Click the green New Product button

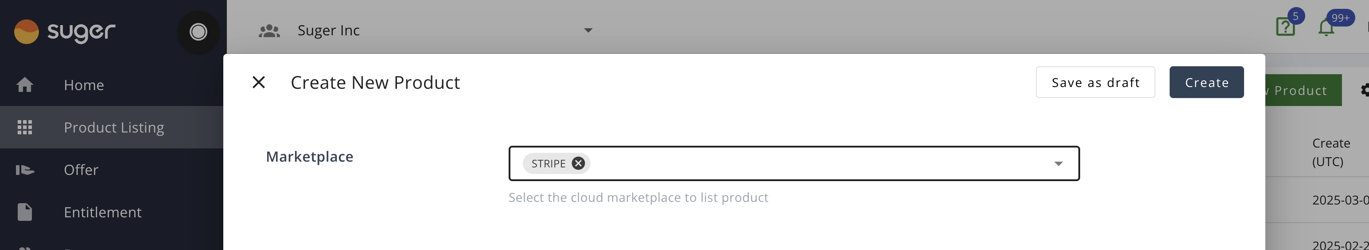[1302, 91]
